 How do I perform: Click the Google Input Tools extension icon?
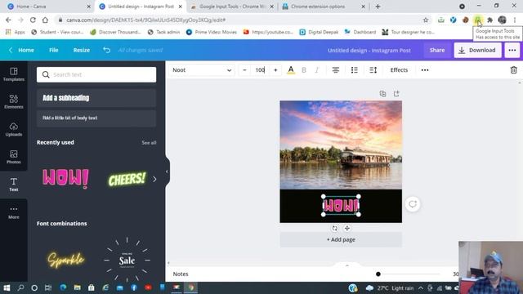click(x=477, y=20)
